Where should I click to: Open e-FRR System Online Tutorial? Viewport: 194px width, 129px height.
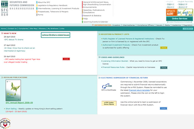109,103
